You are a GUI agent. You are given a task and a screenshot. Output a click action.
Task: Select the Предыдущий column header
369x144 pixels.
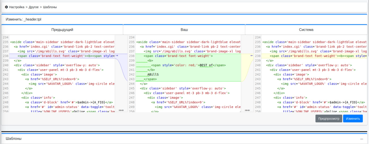coord(62,30)
